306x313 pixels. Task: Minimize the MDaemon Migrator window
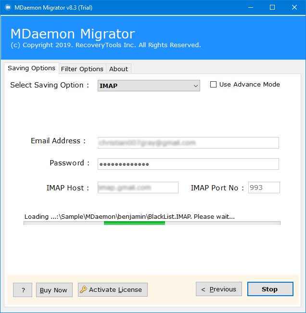point(251,7)
